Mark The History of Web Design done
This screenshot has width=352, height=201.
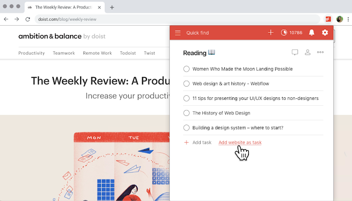[186, 113]
